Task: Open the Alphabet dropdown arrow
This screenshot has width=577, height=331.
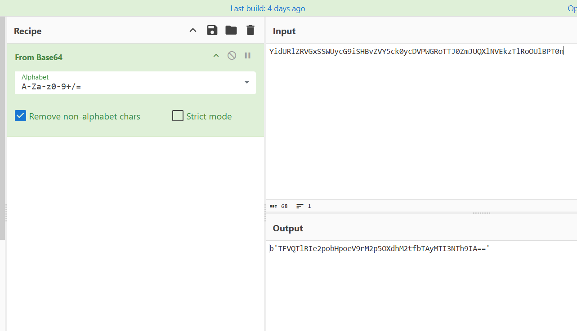Action: [247, 83]
